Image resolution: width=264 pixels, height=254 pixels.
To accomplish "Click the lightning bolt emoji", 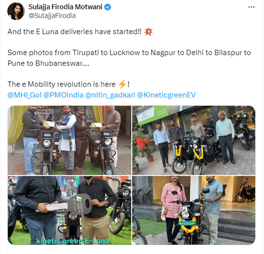I will pos(122,84).
